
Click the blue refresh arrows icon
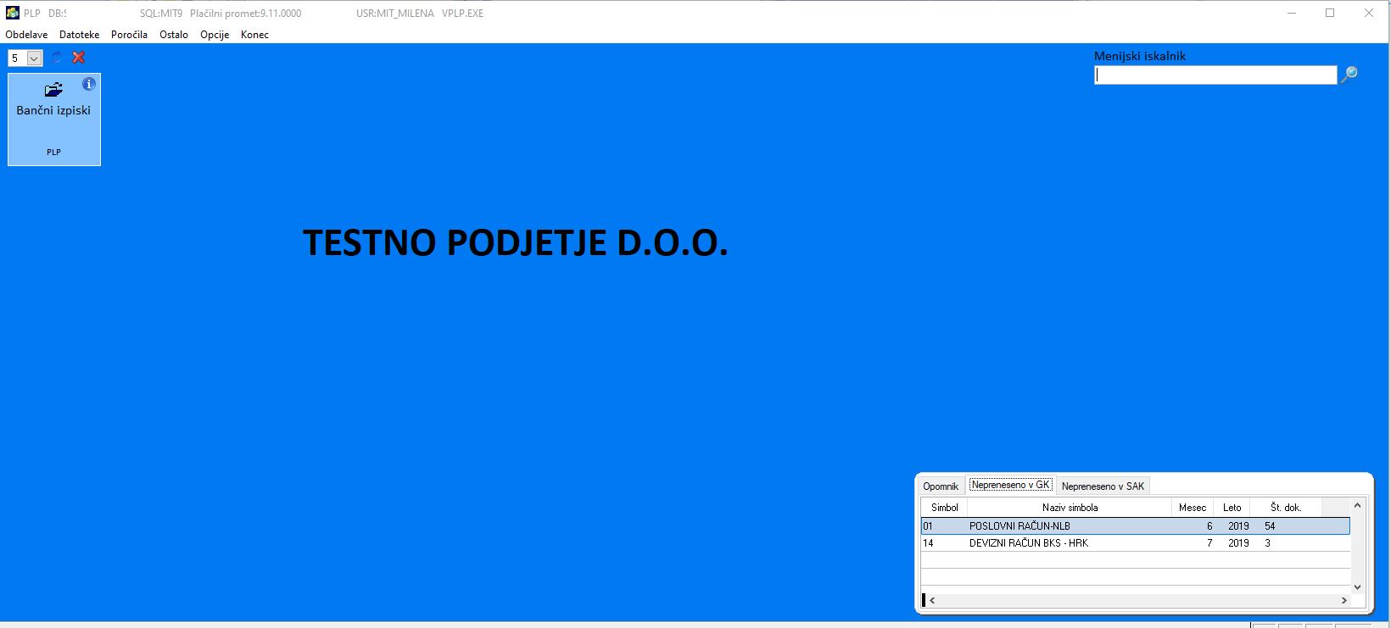[57, 58]
